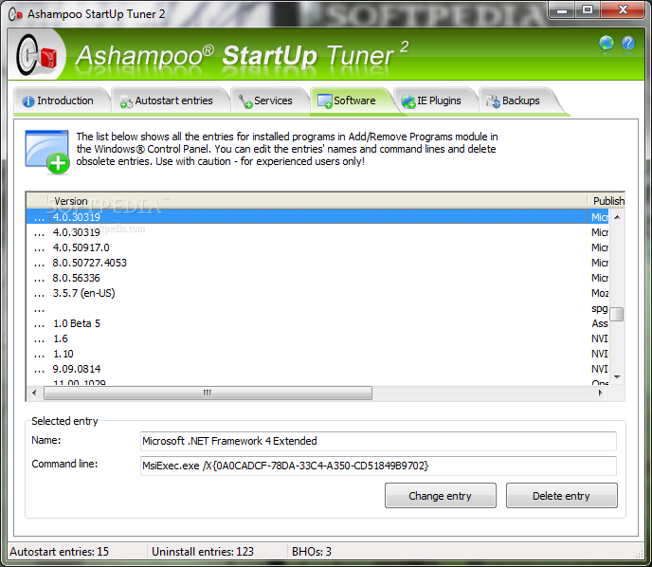Screen dimensions: 652x567
Task: Click the vertical scrollbar thumb
Action: [618, 314]
